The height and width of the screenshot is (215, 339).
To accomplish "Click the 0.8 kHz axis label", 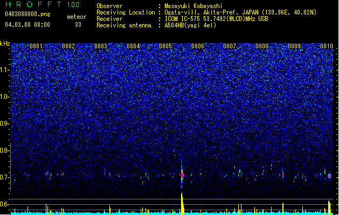I will pos(4,150).
